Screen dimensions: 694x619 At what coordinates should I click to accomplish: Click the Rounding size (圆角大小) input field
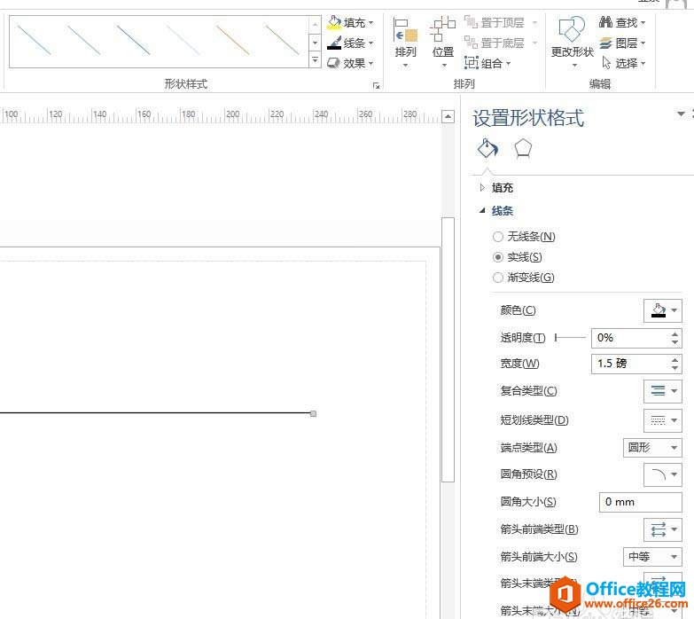click(640, 502)
